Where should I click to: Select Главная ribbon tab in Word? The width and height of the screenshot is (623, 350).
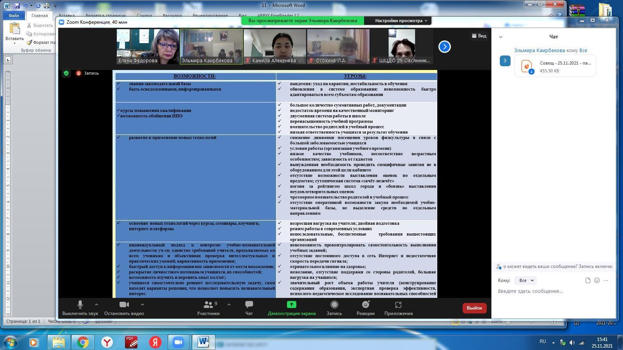pyautogui.click(x=40, y=16)
